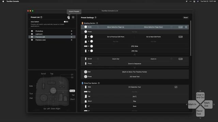The image size is (218, 122).
Task: Click the HUD right arrow
Action: tap(214, 104)
